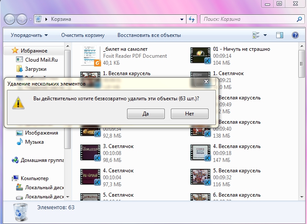This screenshot has width=307, height=224.
Task: Click navigation pane scroll down arrow
Action: coord(68,197)
